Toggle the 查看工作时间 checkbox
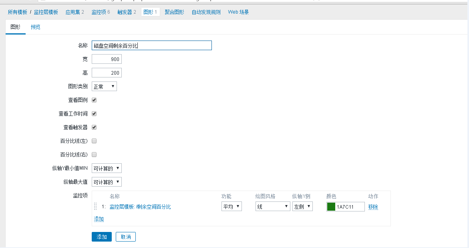Screen dimensions: 469x248 point(94,114)
